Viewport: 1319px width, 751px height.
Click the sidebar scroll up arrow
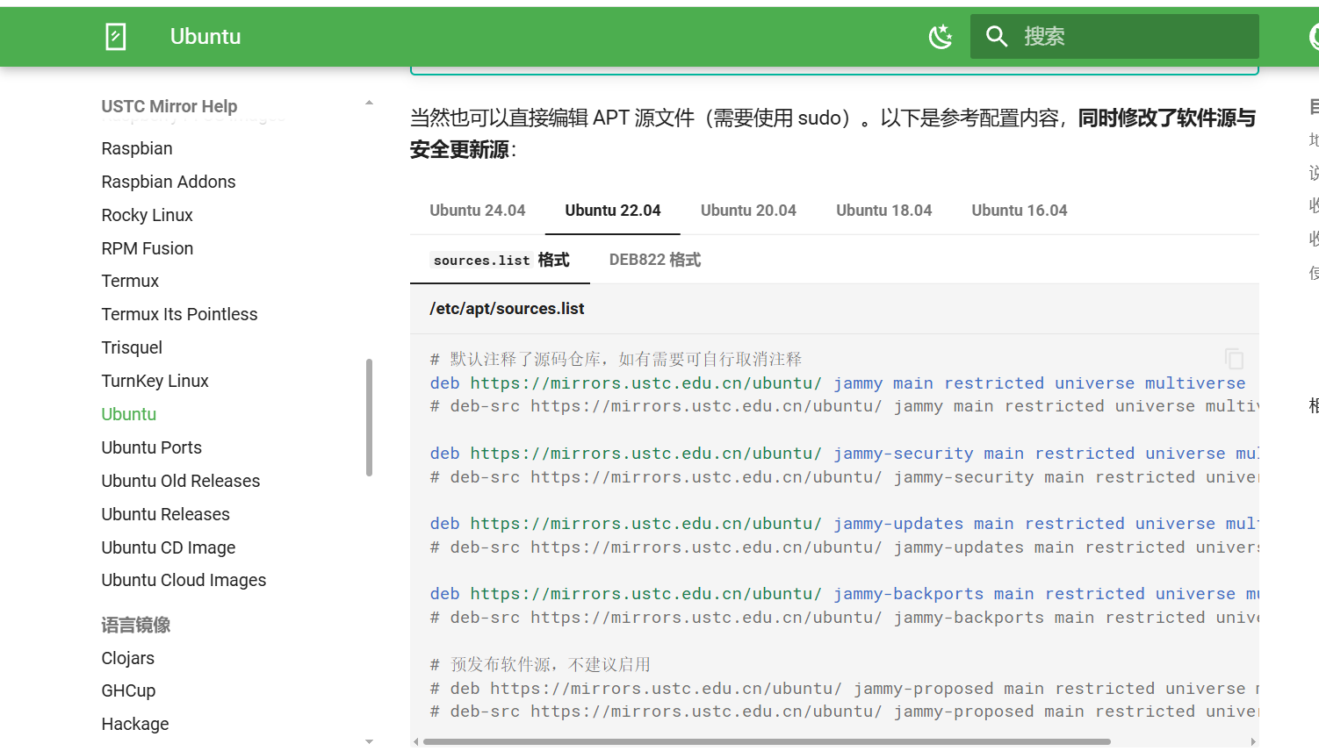369,103
